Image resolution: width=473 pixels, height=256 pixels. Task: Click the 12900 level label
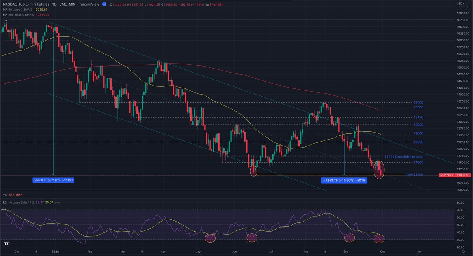(x=418, y=125)
